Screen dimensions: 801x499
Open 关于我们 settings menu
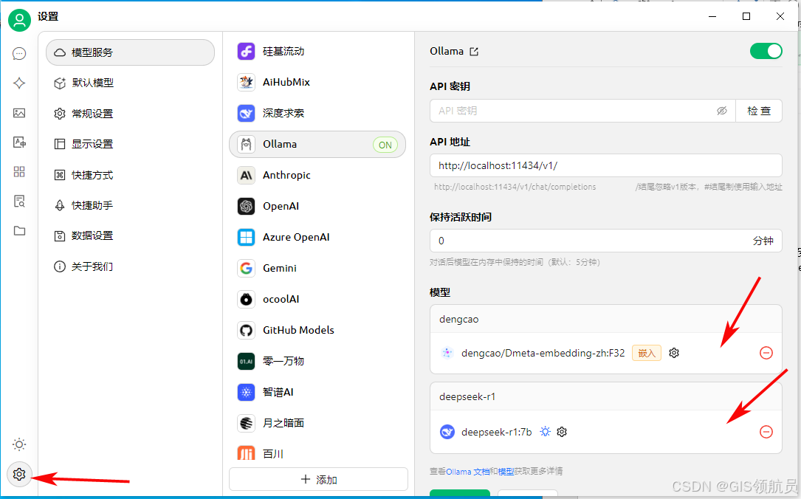(x=130, y=266)
